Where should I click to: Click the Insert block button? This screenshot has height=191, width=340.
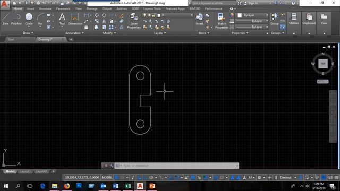pos(199,19)
